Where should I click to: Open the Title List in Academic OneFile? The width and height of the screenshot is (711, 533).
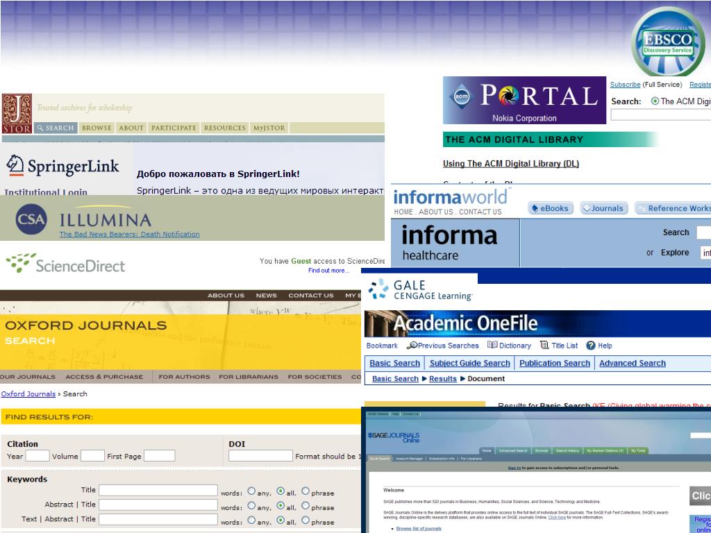[559, 346]
